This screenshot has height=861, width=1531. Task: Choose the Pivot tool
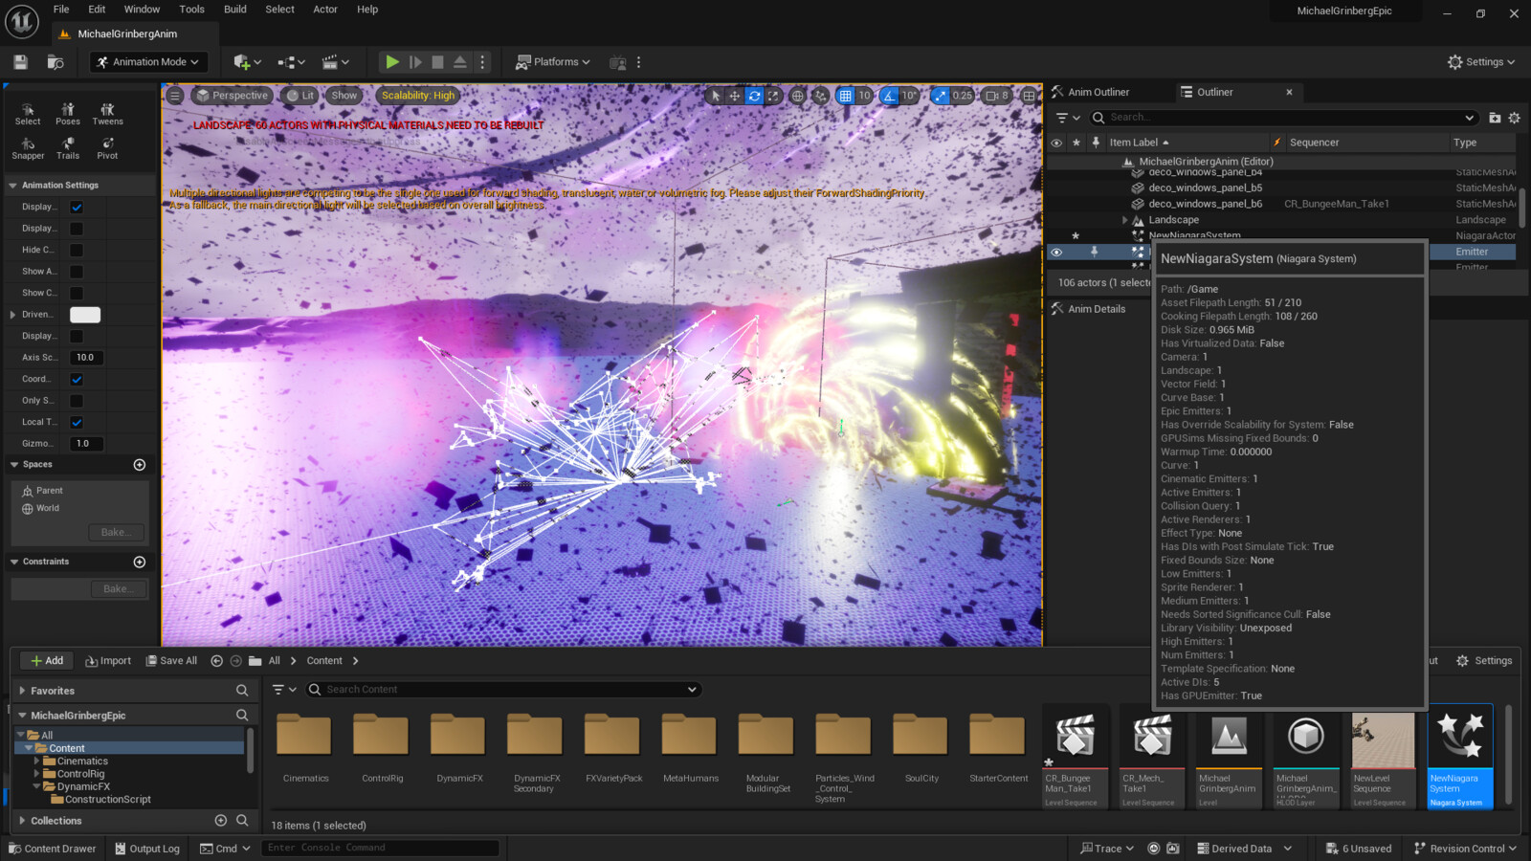click(x=107, y=148)
